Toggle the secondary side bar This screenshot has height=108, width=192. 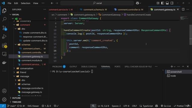click(172, 3)
